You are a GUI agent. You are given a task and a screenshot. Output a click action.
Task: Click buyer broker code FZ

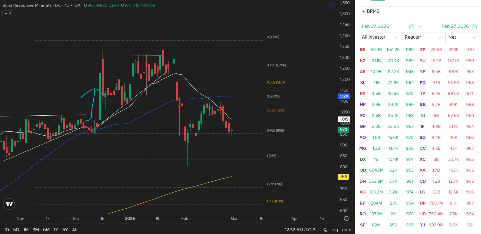coord(363,116)
